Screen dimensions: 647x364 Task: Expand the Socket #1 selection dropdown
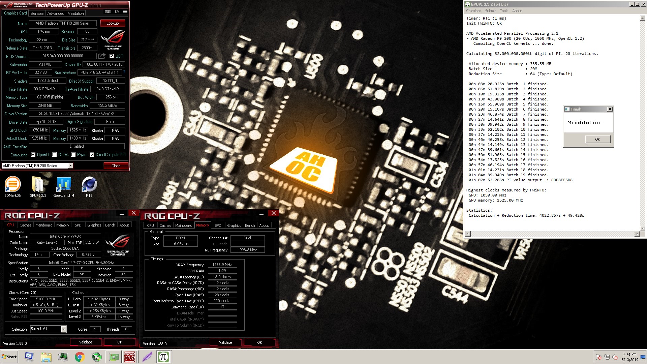63,329
